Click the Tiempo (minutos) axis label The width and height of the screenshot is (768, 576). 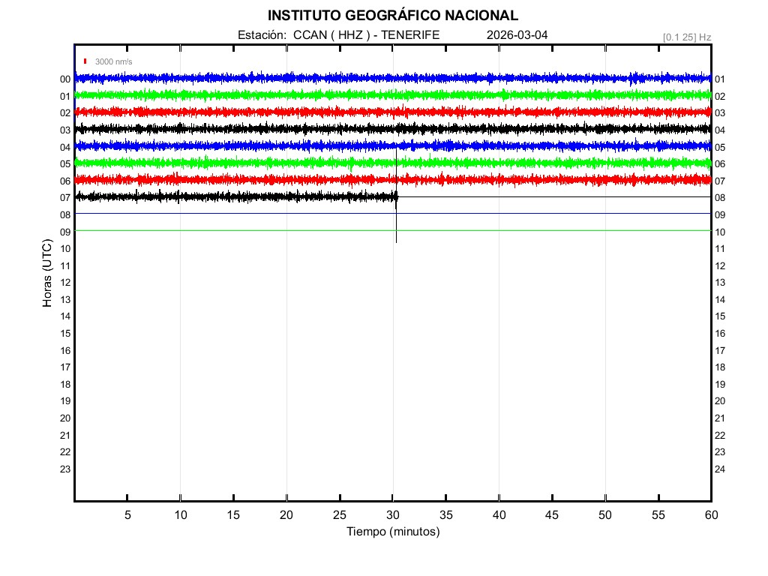(x=392, y=532)
